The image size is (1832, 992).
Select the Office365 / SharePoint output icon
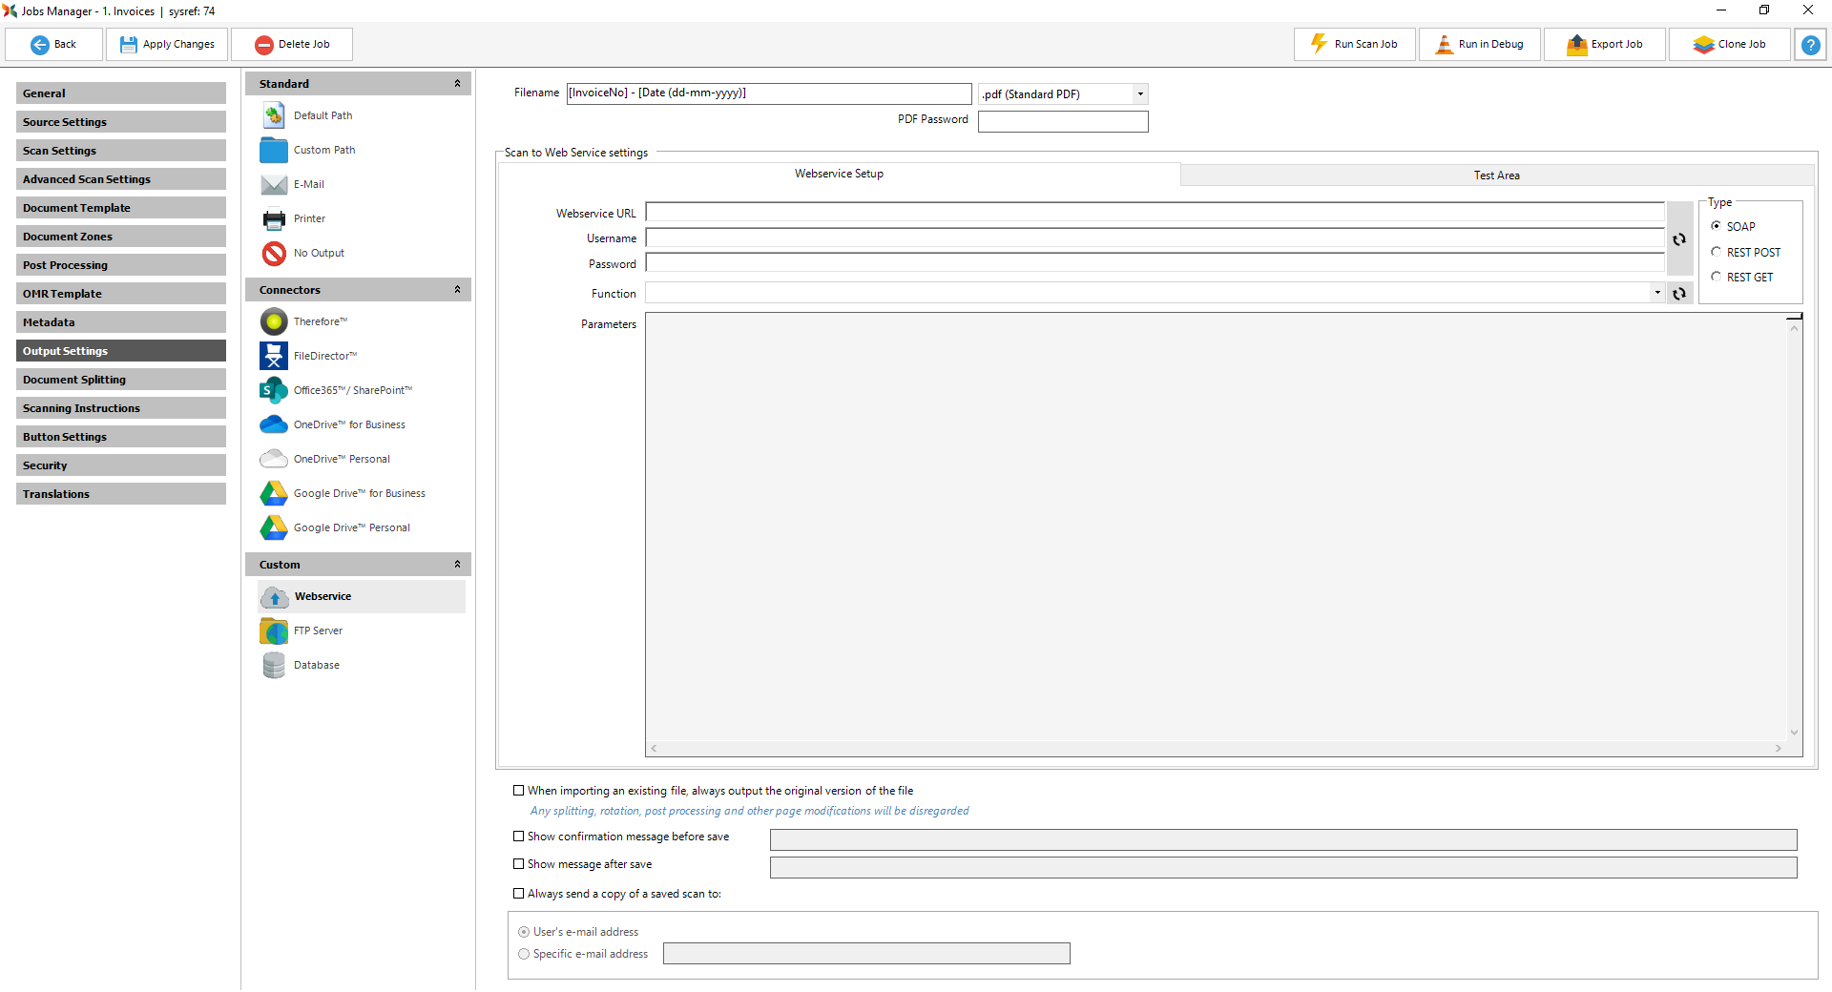(274, 390)
